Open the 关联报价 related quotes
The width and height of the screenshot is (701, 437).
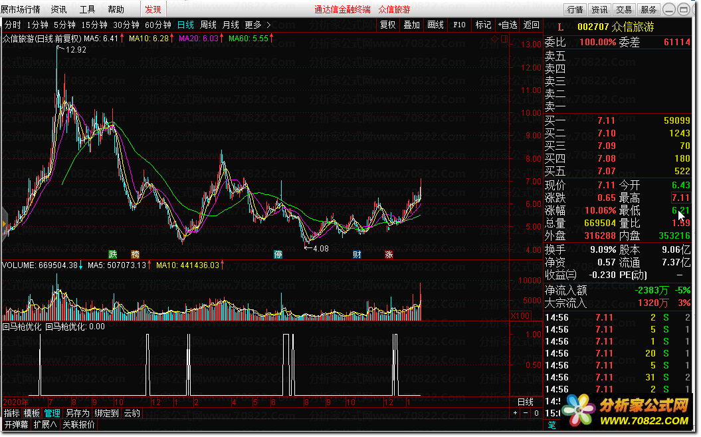pyautogui.click(x=78, y=424)
